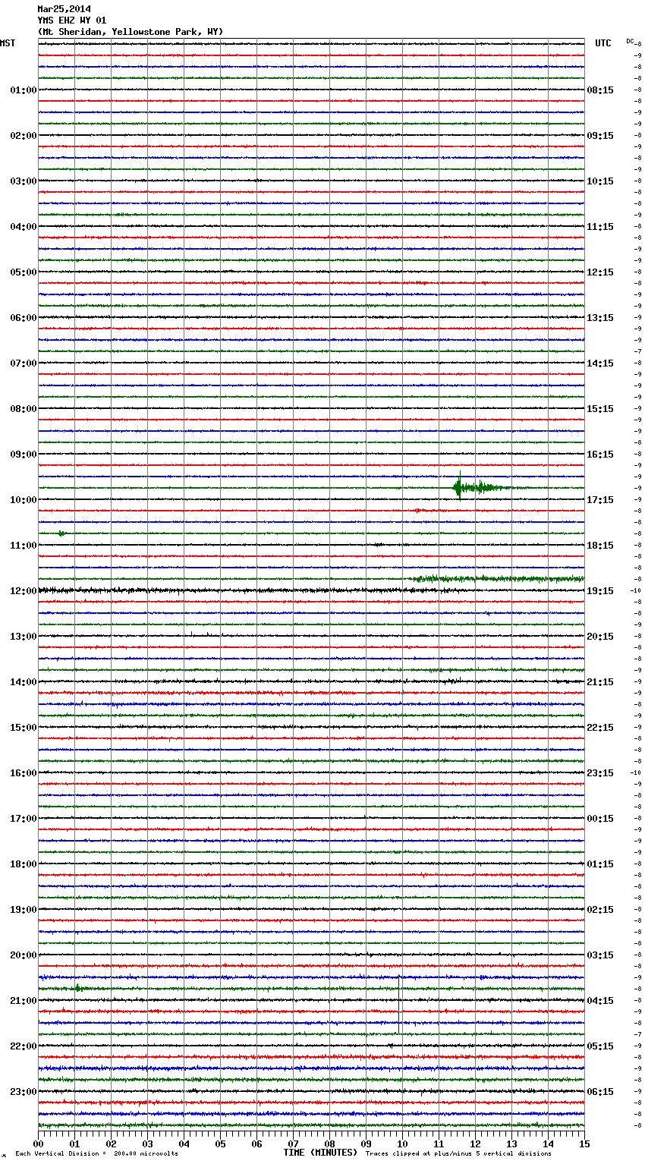645x1164 pixels.
Task: Click the "23:15" UTC time label
Action: coord(600,773)
